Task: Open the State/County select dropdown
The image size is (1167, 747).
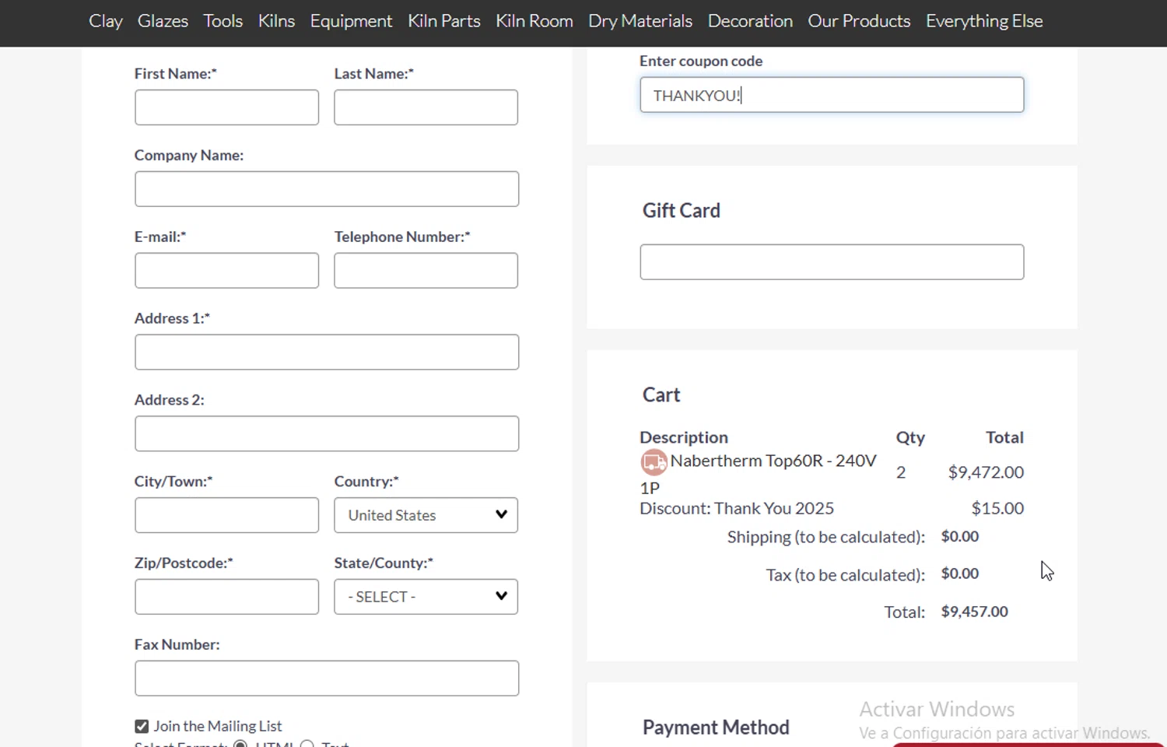Action: [x=426, y=597]
